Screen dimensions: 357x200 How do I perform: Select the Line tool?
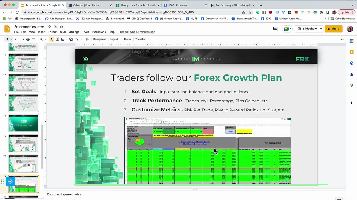pyautogui.click(x=77, y=39)
